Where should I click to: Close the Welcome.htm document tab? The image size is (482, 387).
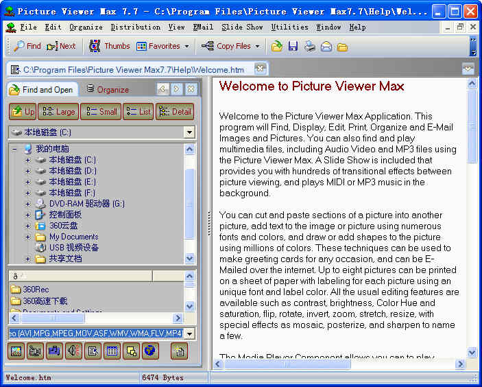[260, 69]
